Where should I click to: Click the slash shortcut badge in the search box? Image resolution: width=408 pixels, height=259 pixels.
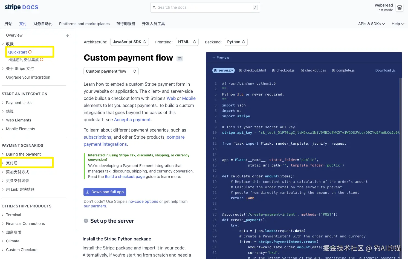255,7
